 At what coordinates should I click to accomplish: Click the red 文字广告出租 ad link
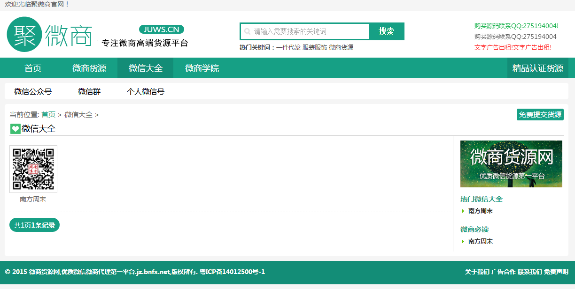point(513,47)
